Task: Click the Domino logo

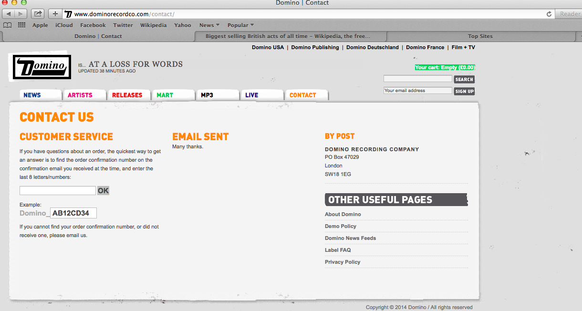Action: click(42, 67)
